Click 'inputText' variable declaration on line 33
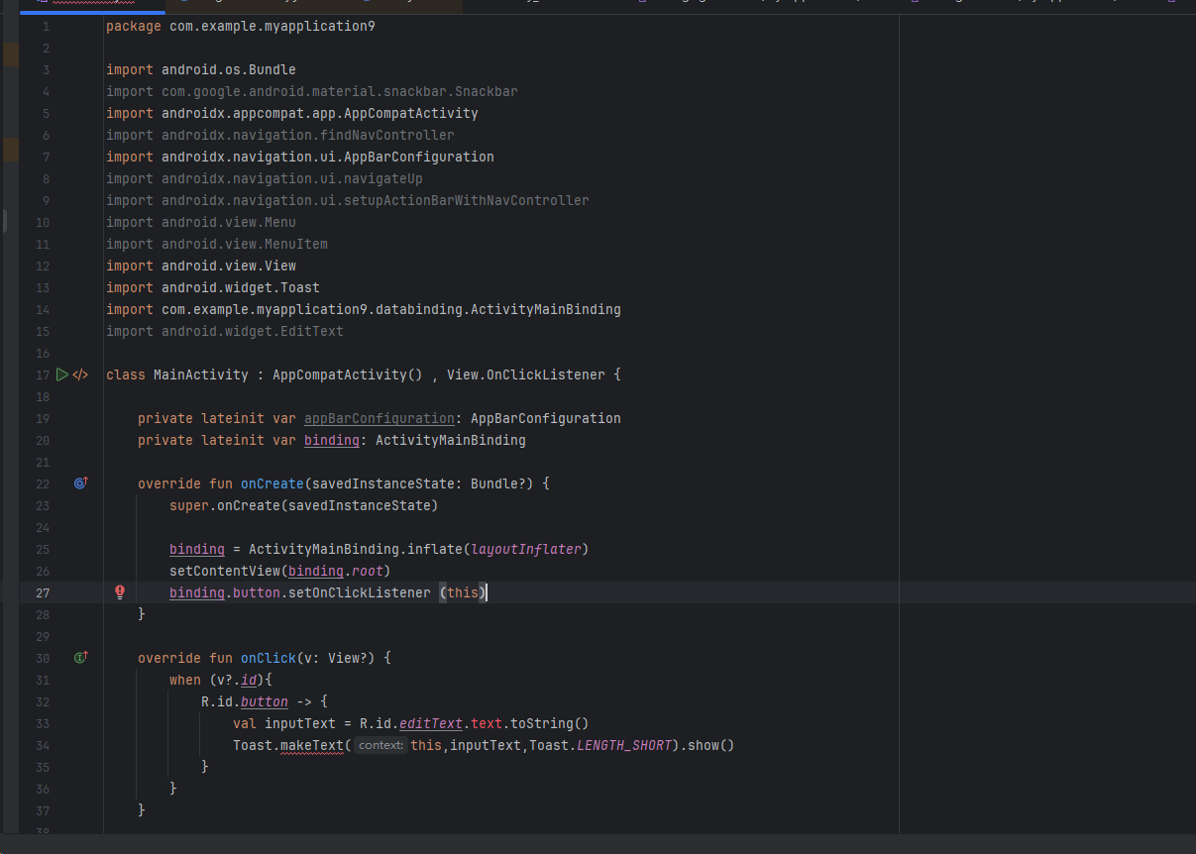The width and height of the screenshot is (1196, 854). coord(300,723)
